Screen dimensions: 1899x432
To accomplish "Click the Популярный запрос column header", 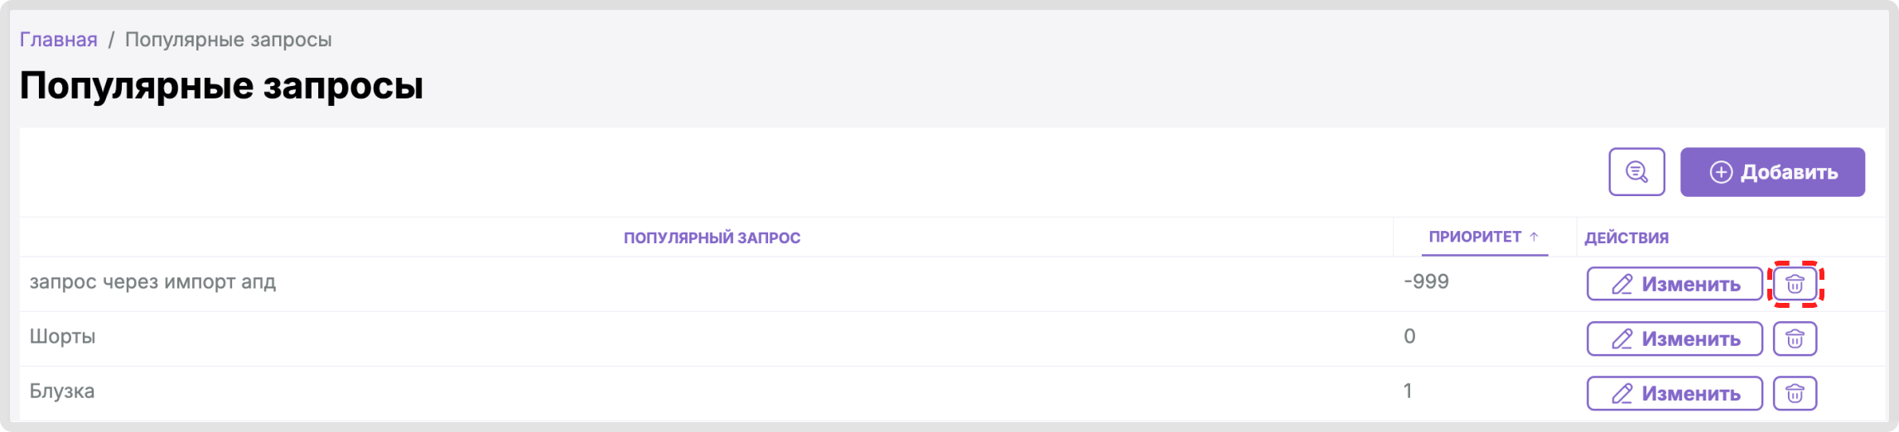I will tap(712, 238).
